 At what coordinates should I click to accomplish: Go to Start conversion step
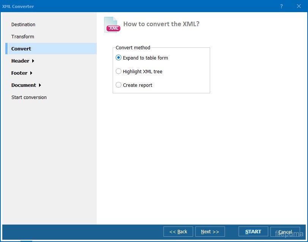click(29, 97)
